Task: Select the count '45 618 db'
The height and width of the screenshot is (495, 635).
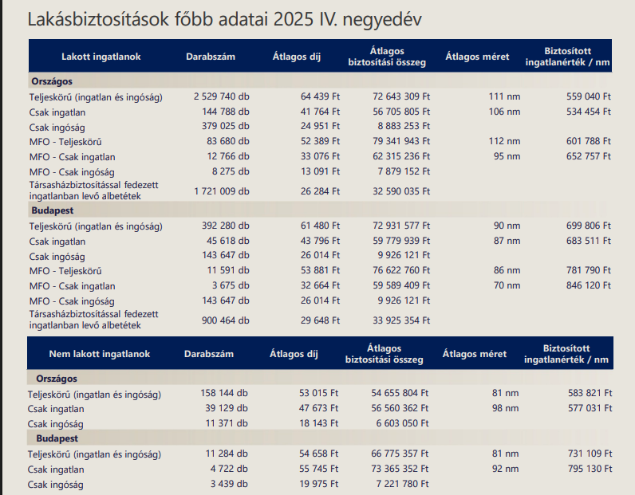Action: pos(228,241)
